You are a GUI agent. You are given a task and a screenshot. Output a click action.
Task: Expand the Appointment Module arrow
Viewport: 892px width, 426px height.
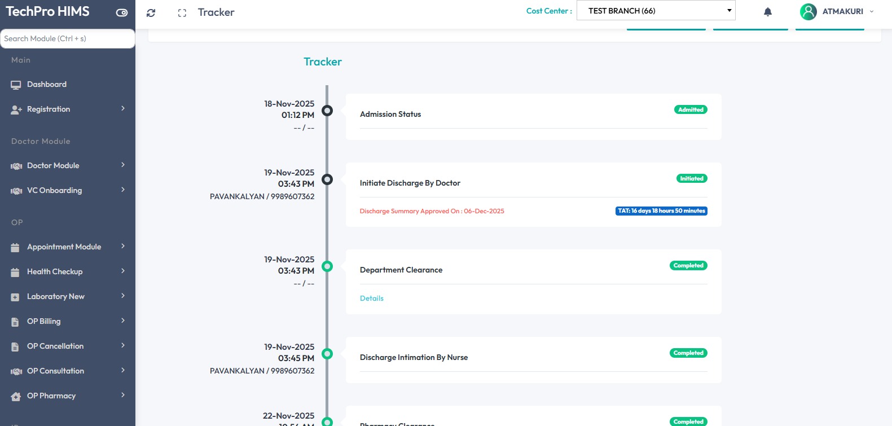pos(123,246)
